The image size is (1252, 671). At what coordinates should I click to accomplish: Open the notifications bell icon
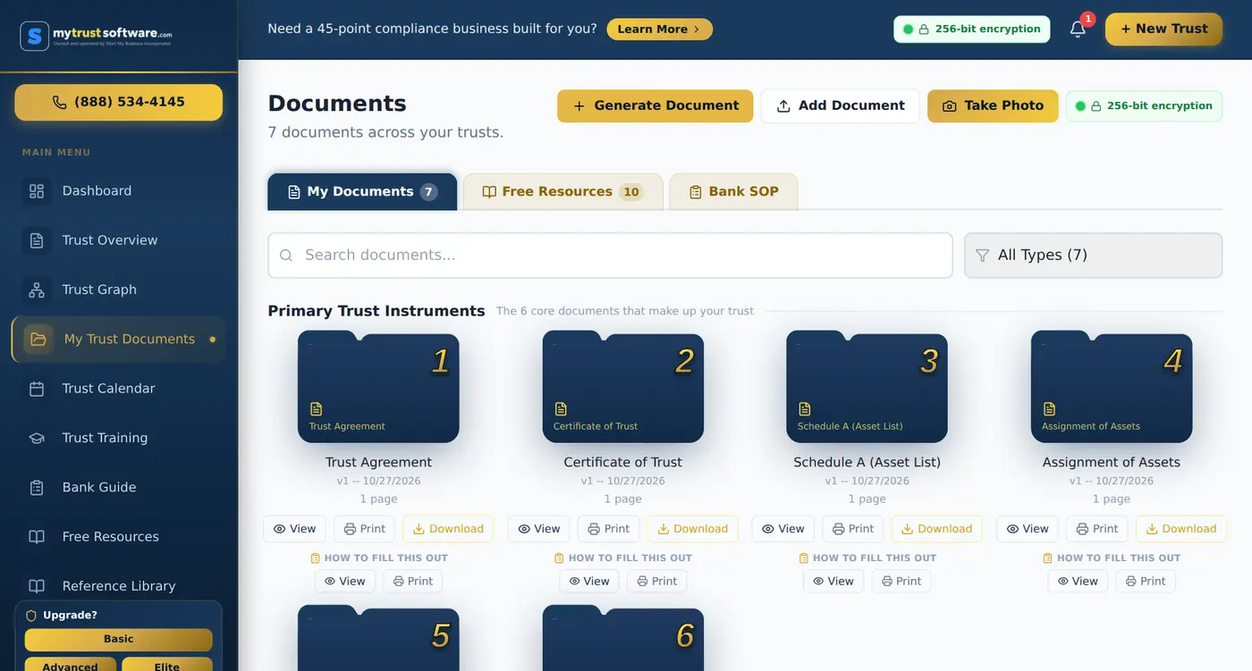1078,29
